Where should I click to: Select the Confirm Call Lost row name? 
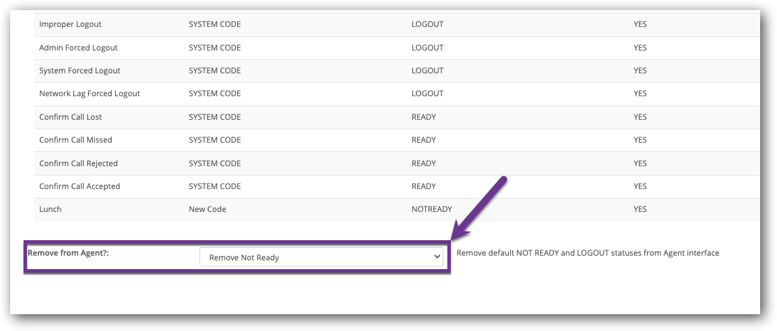pos(70,117)
